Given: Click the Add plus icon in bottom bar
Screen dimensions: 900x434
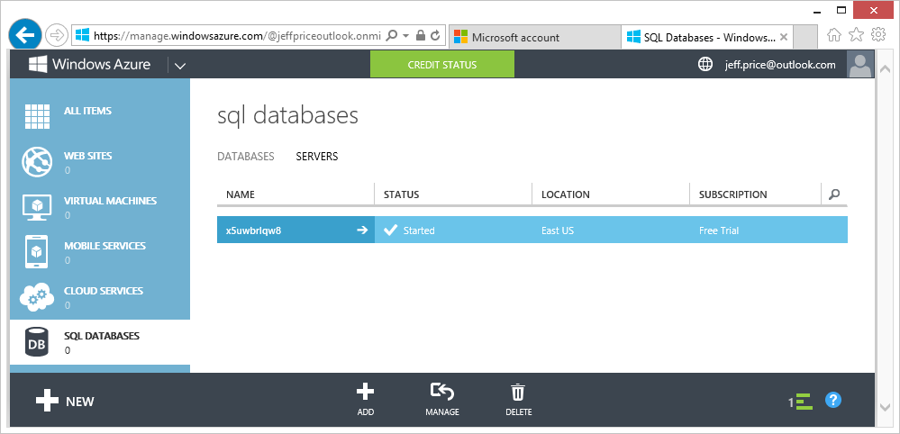Looking at the screenshot, I should coord(366,393).
